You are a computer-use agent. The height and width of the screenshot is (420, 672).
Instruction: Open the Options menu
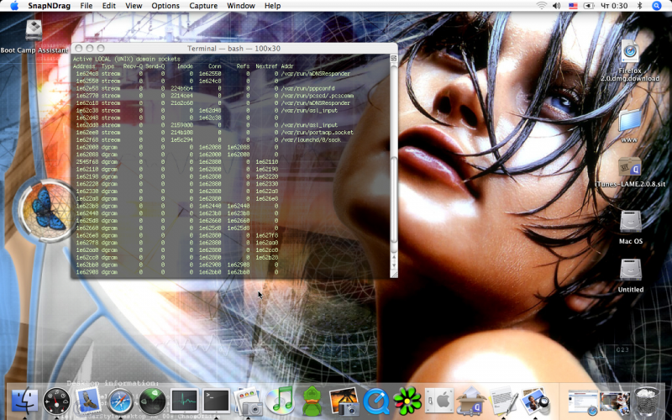pyautogui.click(x=165, y=6)
